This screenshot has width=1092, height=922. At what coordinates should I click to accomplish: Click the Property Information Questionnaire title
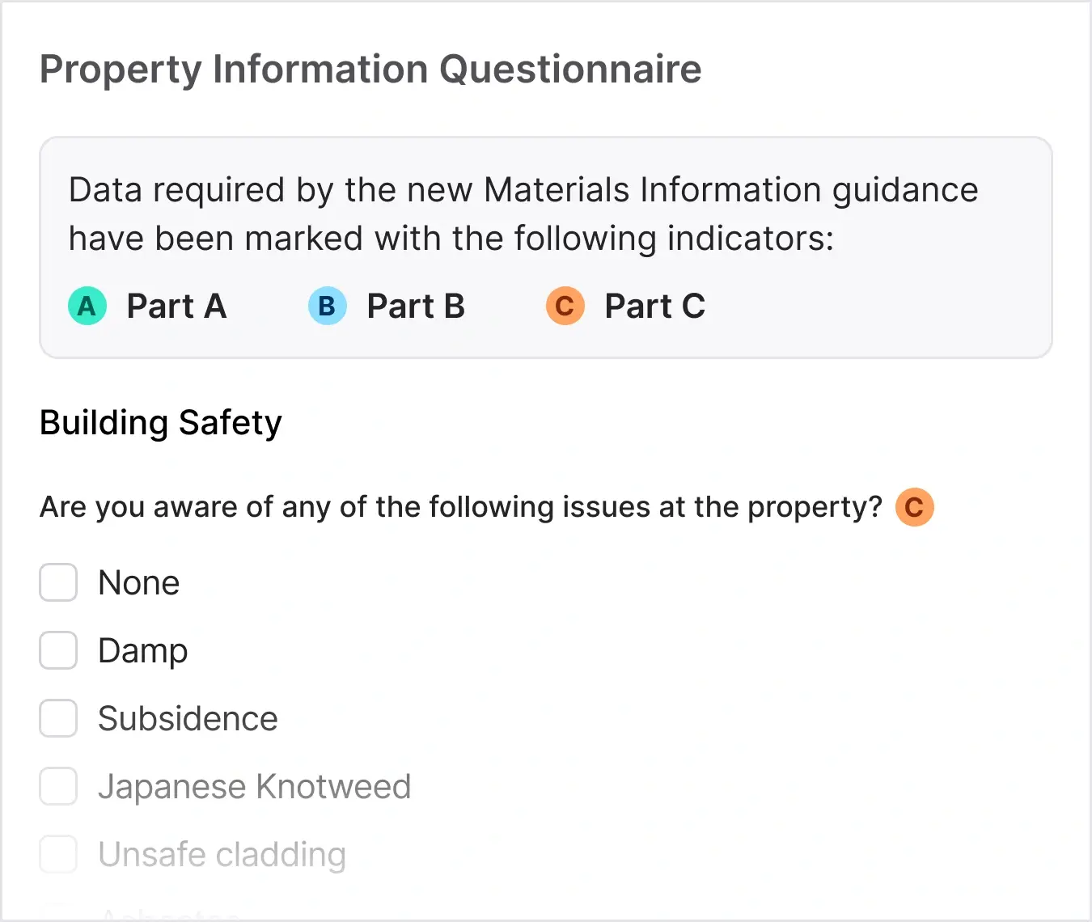tap(370, 70)
